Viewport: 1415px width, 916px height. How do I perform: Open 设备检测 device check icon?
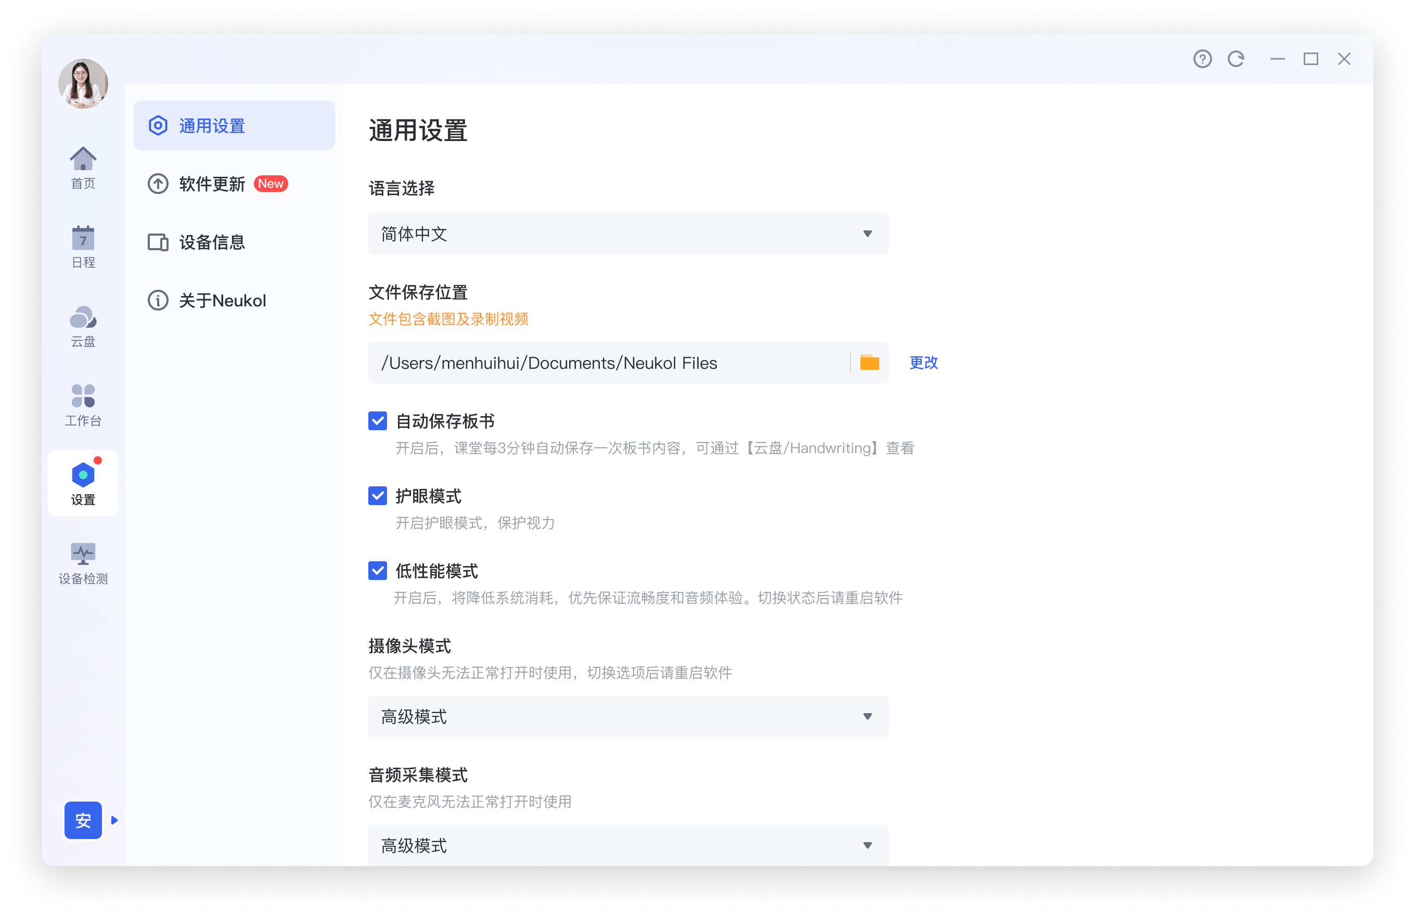click(x=83, y=553)
